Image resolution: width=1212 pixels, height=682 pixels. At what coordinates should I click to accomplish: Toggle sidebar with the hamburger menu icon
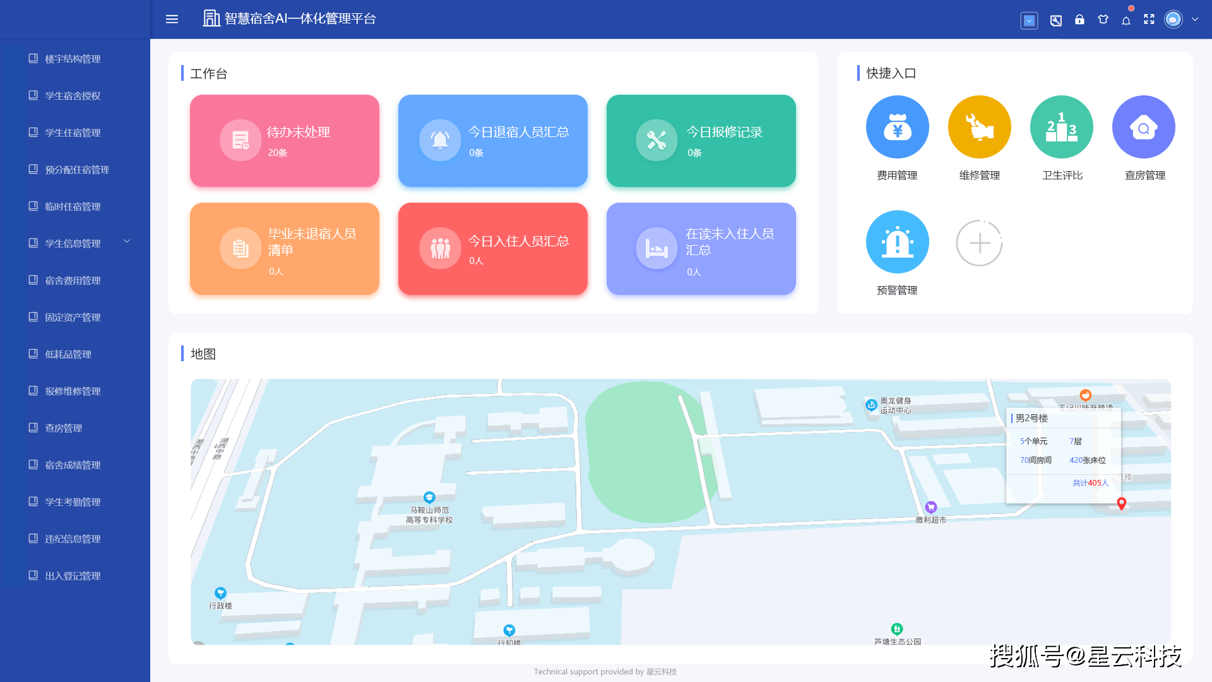172,19
